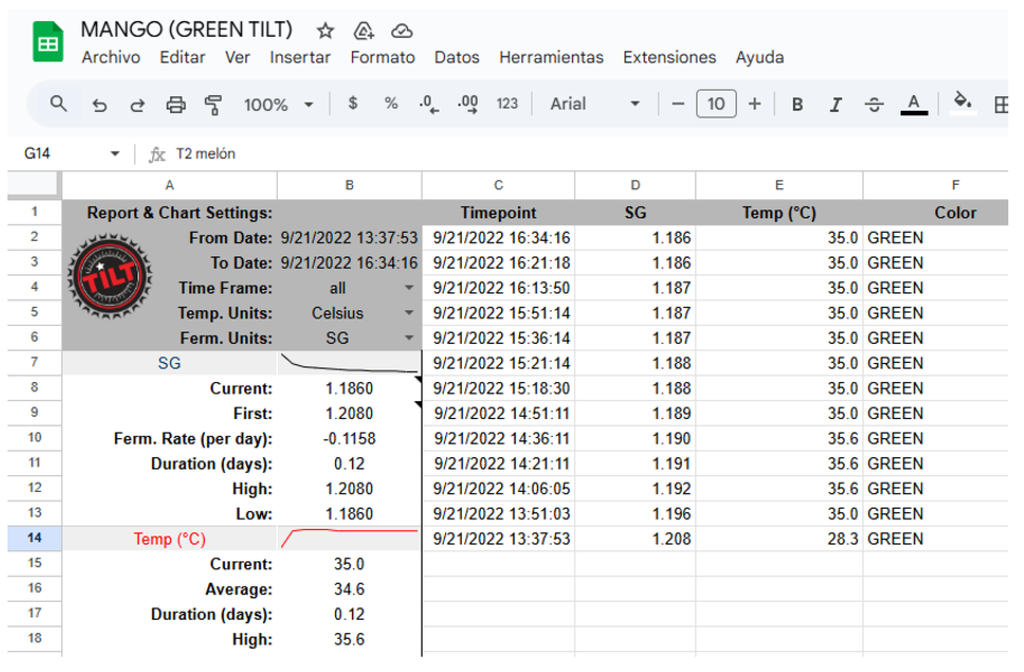Apply strikethrough formatting
Viewport: 1024px width, 672px height.
point(874,103)
